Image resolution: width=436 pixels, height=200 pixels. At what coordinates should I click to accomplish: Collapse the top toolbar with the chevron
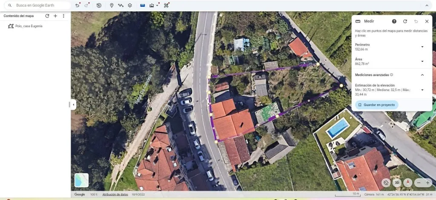pyautogui.click(x=427, y=5)
